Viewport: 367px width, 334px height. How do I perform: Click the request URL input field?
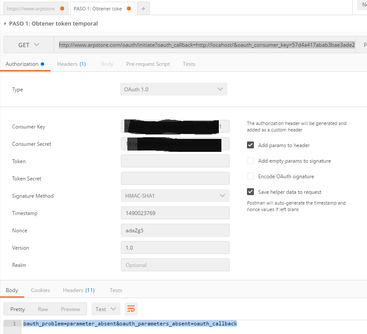(207, 45)
